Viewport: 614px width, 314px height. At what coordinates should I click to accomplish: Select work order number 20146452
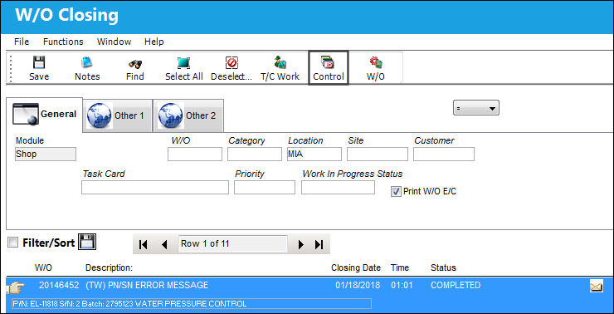(59, 286)
